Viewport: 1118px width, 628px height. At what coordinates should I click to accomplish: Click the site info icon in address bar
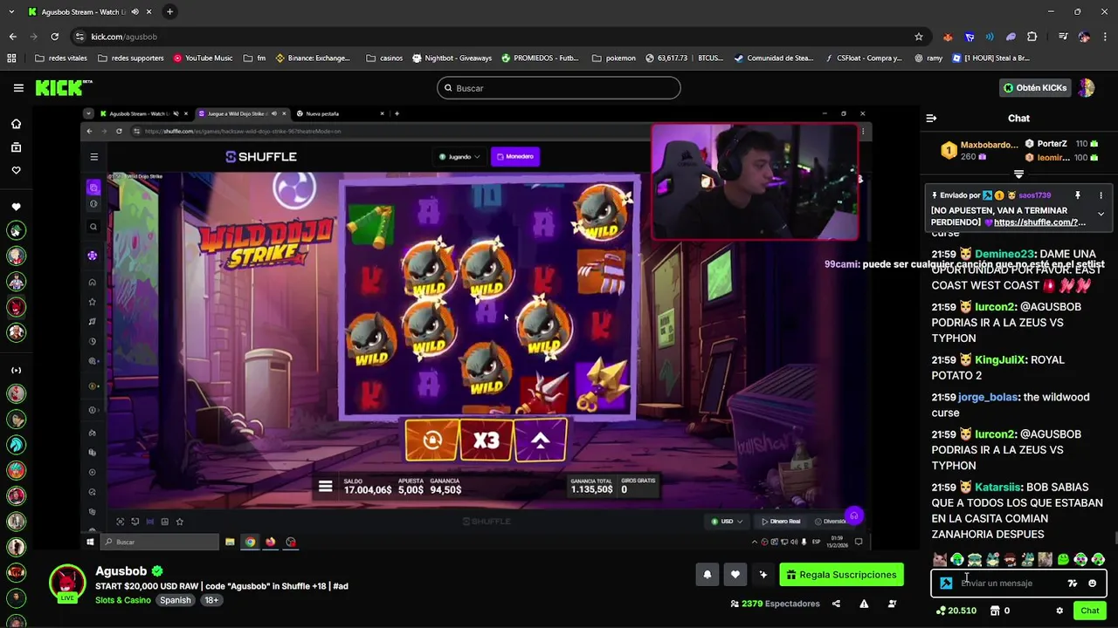pos(80,37)
